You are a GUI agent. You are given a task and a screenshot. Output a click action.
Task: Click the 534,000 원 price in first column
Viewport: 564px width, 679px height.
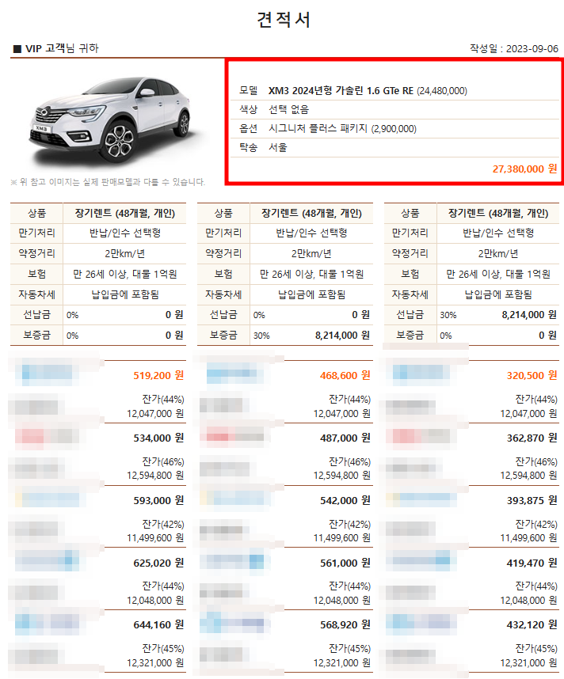[158, 438]
